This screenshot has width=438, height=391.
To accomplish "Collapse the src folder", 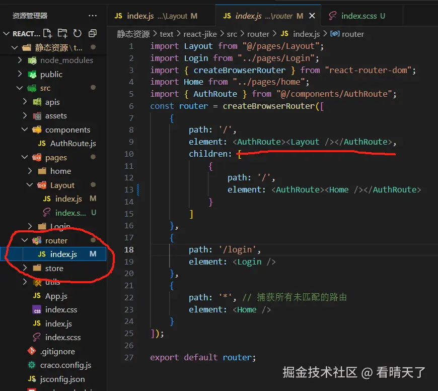I will coord(20,88).
